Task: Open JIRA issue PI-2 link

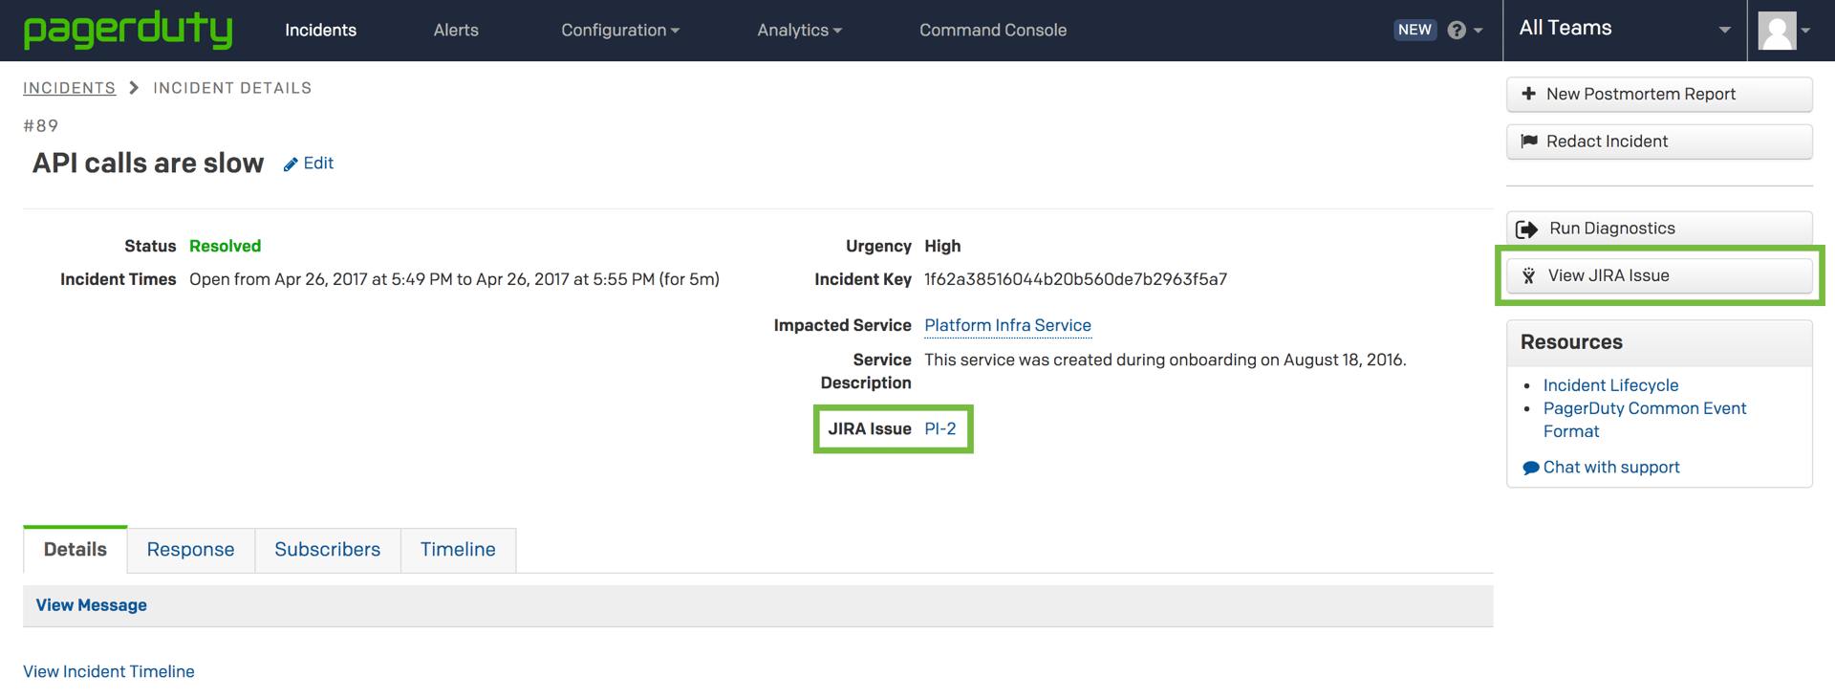Action: (940, 428)
